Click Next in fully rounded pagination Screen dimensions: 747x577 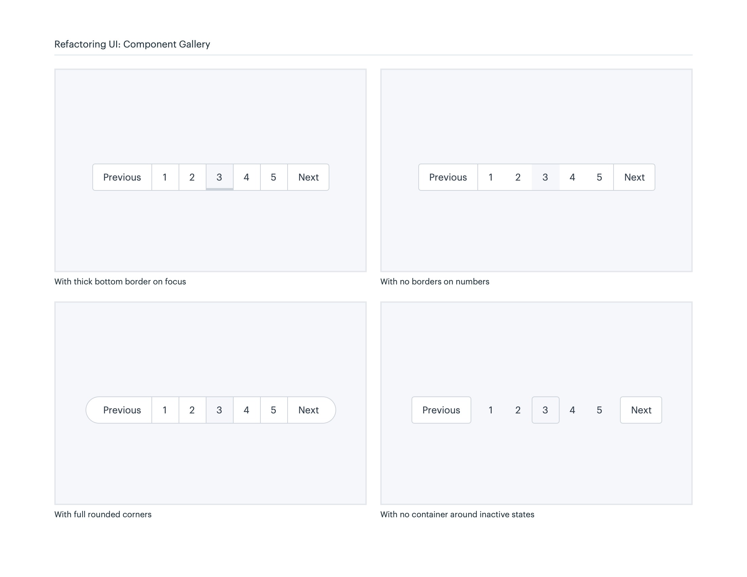tap(309, 410)
